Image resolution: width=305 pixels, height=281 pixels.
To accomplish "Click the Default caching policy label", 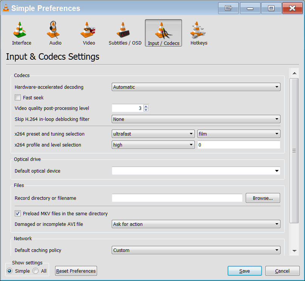I will [38, 250].
